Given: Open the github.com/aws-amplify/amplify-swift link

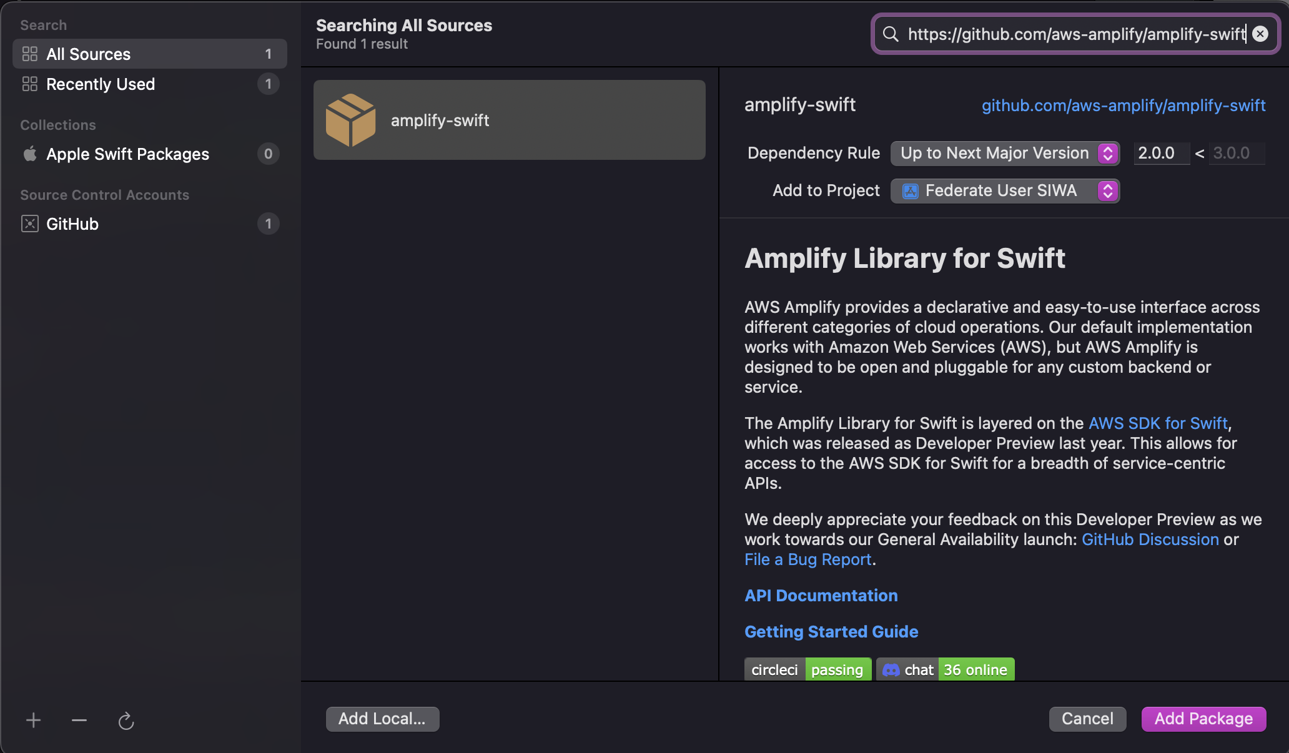Looking at the screenshot, I should click(x=1123, y=105).
